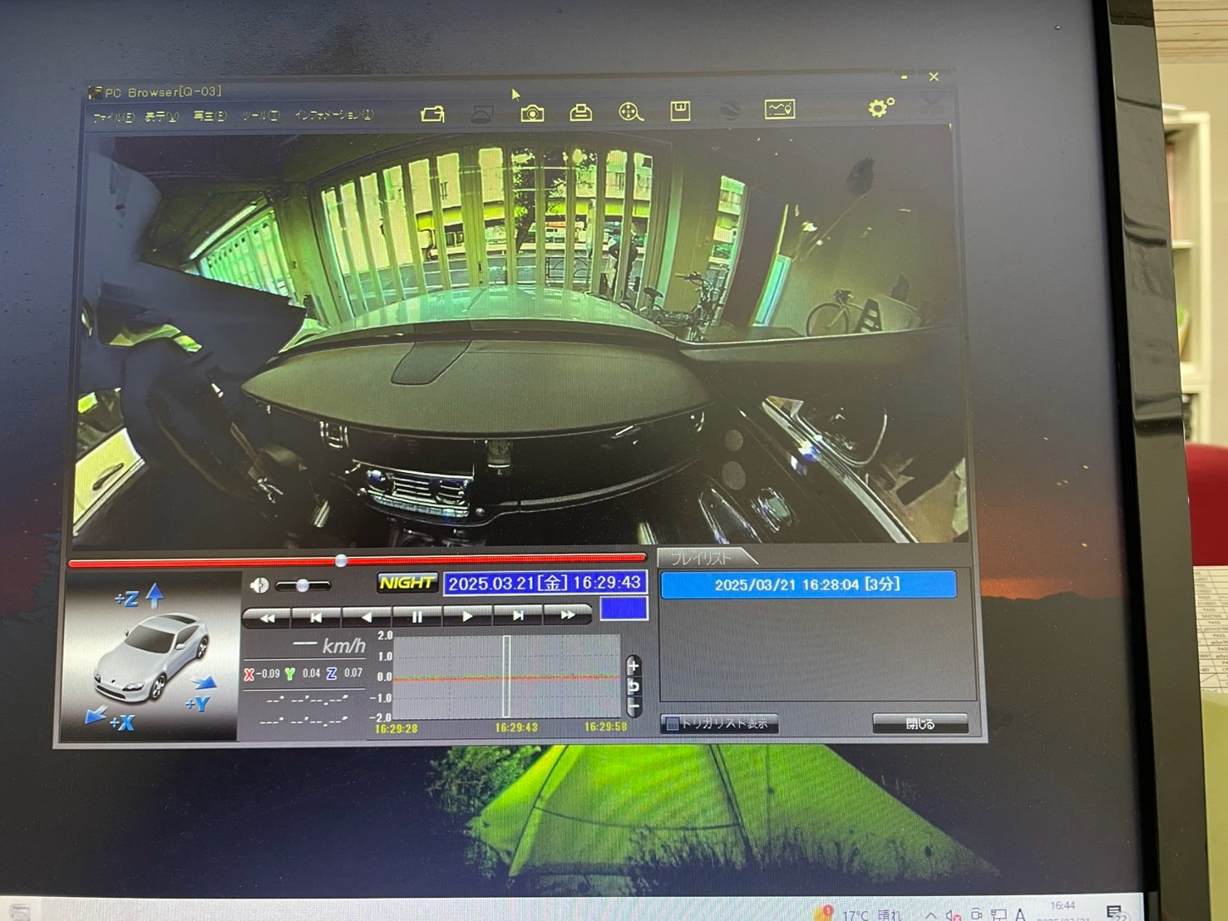Minimize the PC Browser window
The image size is (1228, 921).
coord(904,77)
